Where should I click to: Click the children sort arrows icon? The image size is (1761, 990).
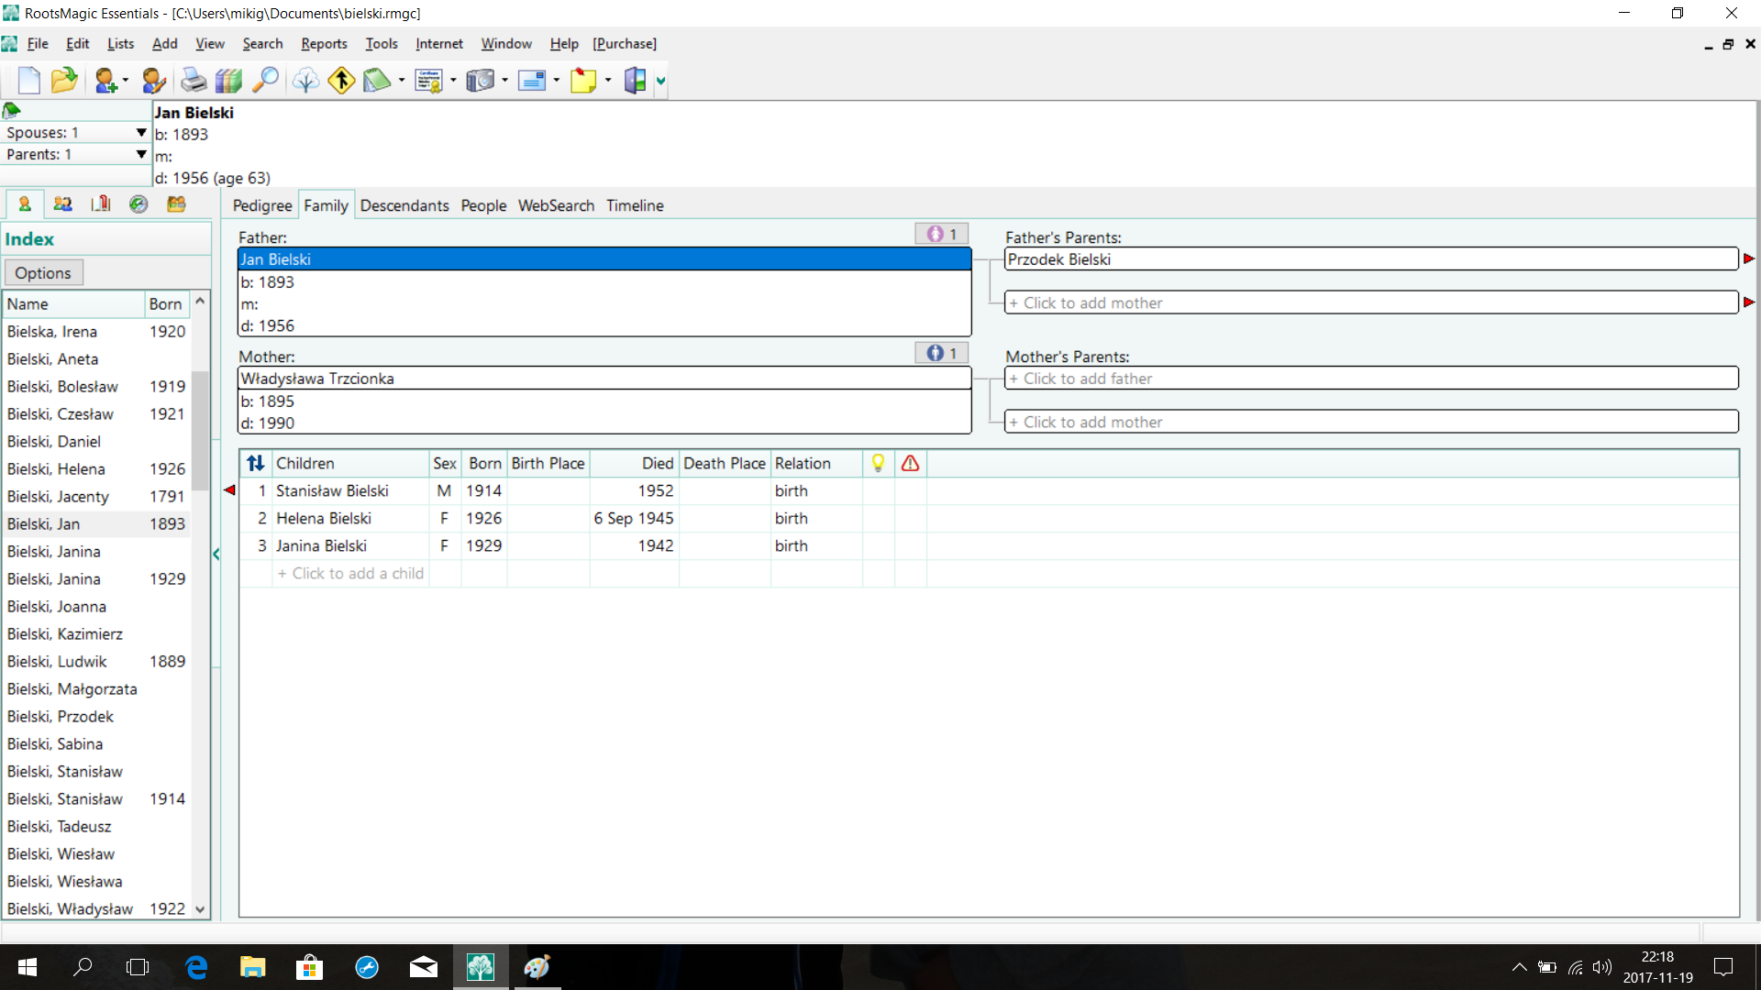click(x=256, y=464)
